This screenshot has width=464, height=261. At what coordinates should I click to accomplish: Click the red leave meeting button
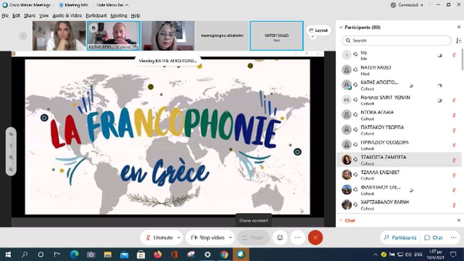pos(315,237)
